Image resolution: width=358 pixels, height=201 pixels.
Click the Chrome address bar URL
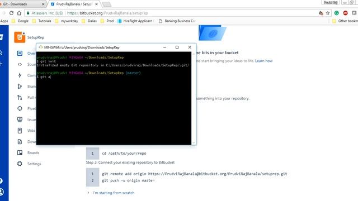click(107, 13)
